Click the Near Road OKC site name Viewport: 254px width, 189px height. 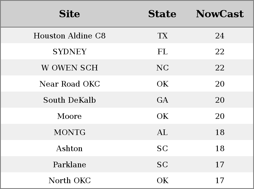(70, 84)
